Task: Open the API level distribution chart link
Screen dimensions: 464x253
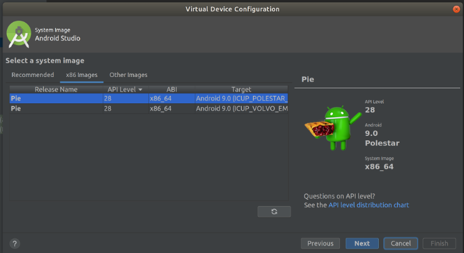Action: (x=369, y=205)
